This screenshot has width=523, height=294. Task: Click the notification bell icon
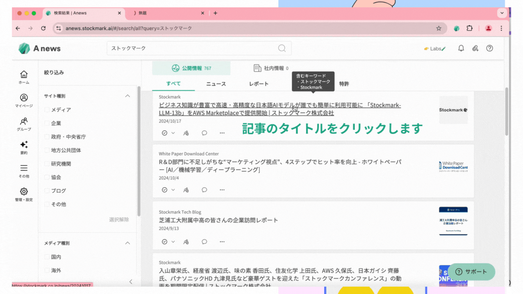(461, 48)
